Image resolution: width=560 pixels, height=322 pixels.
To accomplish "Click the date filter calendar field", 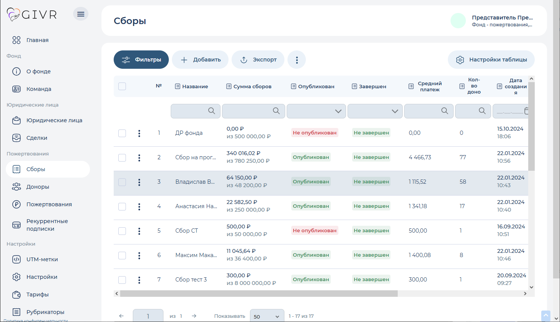I will [511, 111].
